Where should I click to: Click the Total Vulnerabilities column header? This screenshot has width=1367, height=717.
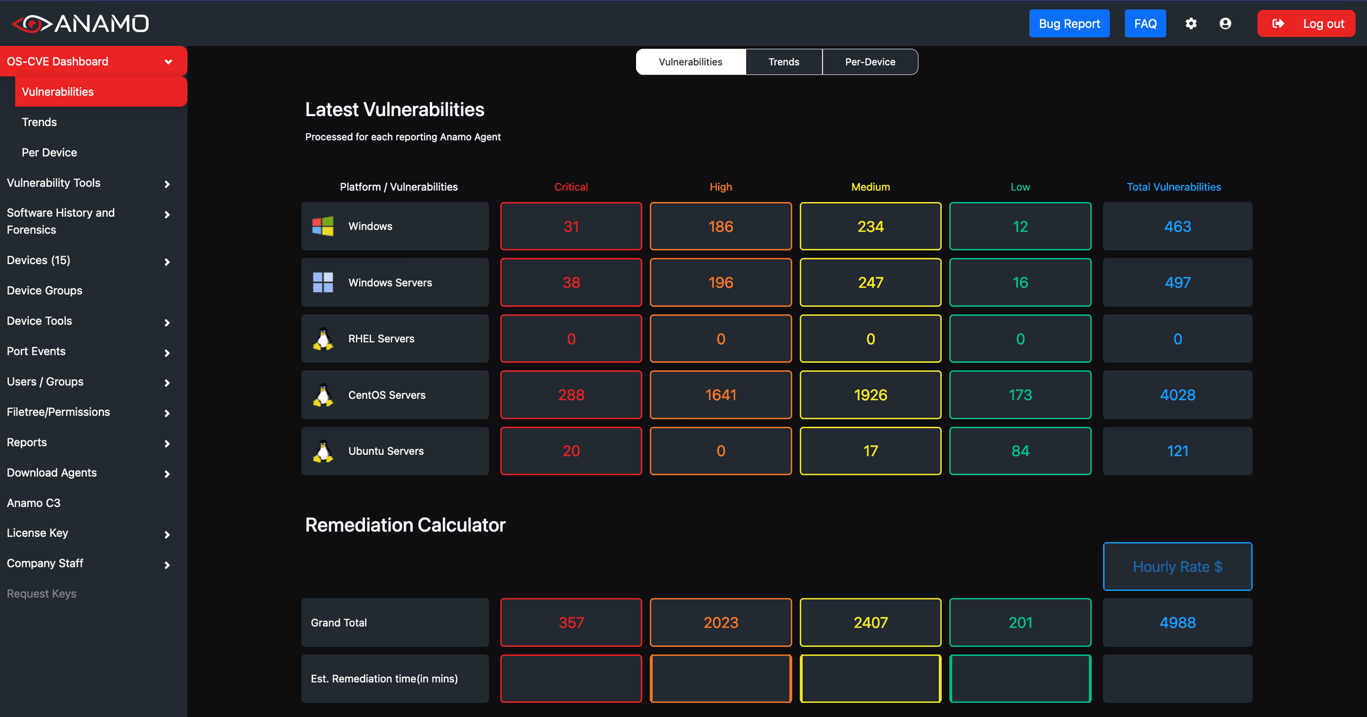tap(1173, 187)
